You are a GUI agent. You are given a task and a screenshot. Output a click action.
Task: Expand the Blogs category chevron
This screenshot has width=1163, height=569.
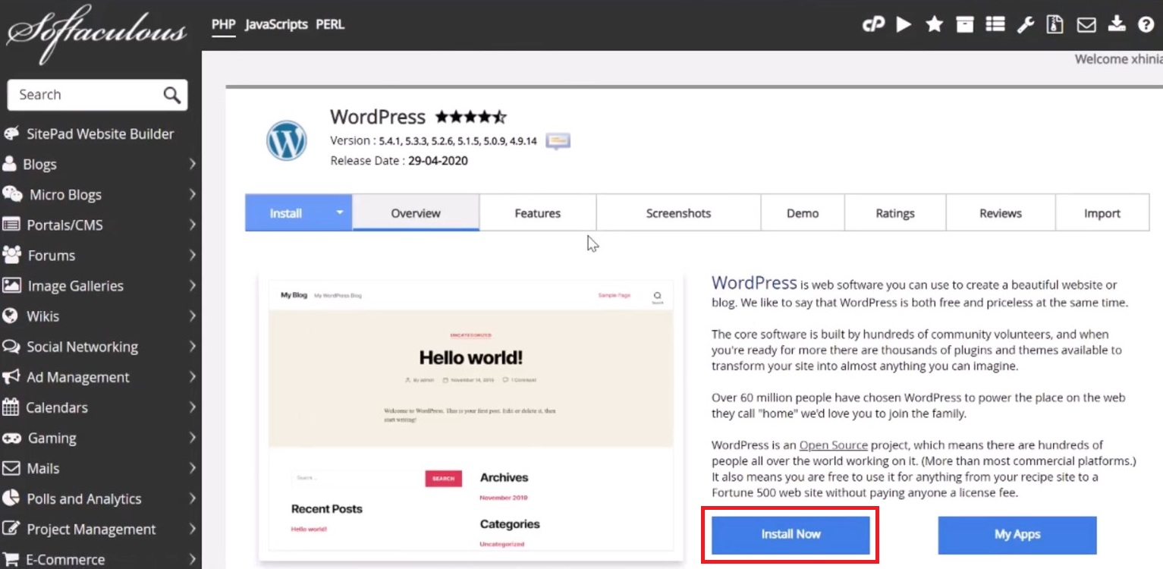point(193,164)
